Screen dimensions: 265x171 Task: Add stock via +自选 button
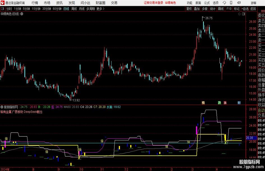245,9
